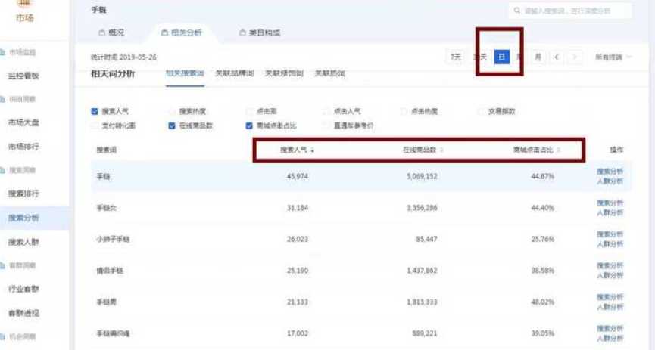Open the 所有终端 dropdown

(613, 57)
